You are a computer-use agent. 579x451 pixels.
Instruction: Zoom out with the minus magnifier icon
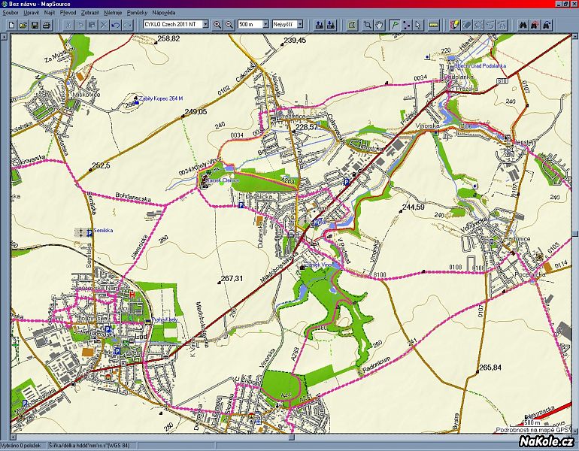click(x=229, y=25)
